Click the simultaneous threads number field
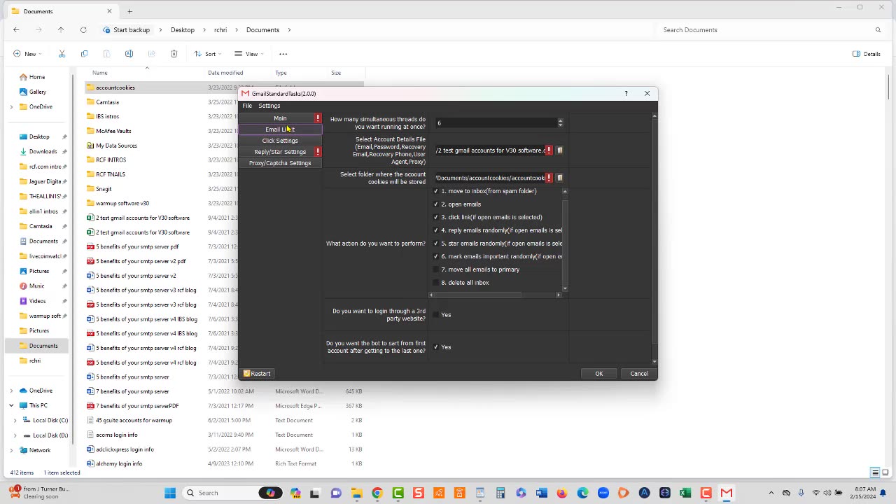The width and height of the screenshot is (896, 504). (496, 123)
